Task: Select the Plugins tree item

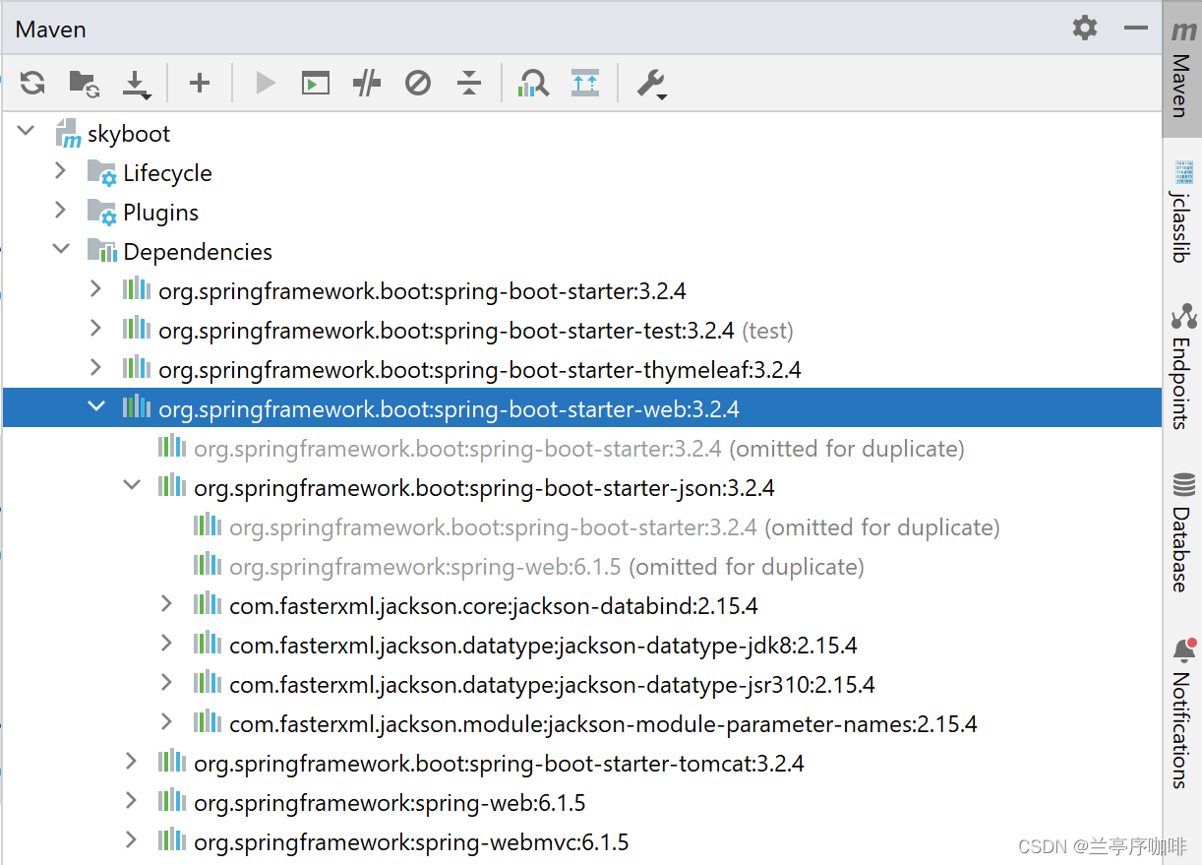Action: (581, 212)
